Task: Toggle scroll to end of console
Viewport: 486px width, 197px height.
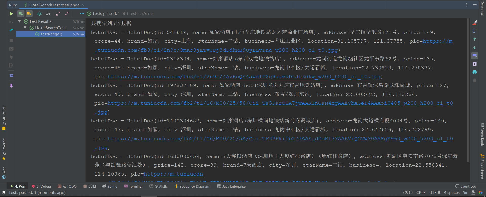Action: coord(475,64)
